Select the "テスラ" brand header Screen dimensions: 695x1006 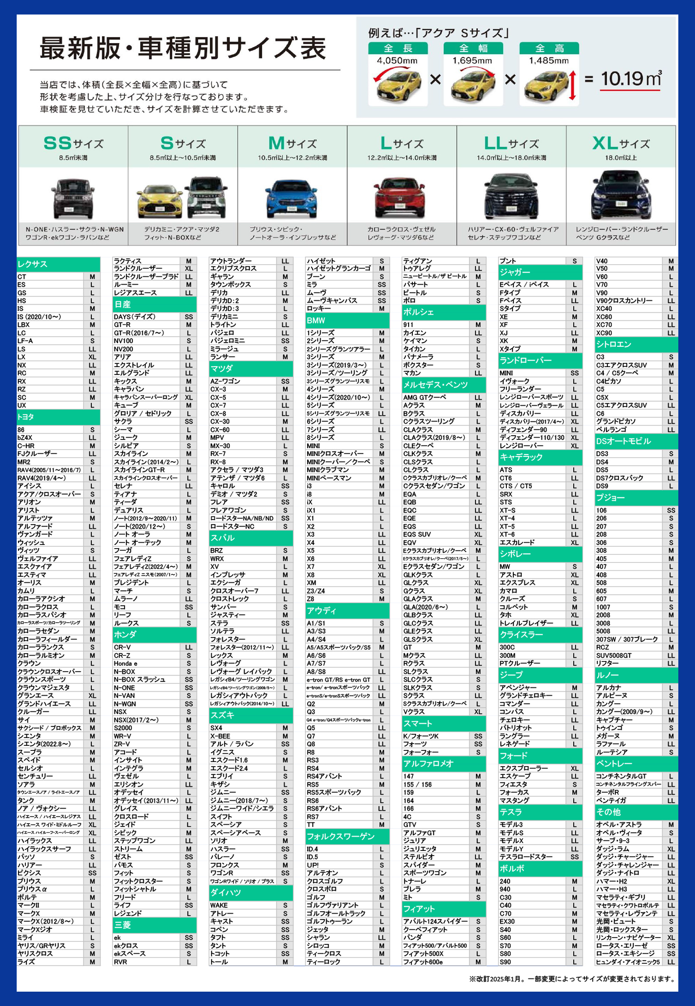(540, 812)
